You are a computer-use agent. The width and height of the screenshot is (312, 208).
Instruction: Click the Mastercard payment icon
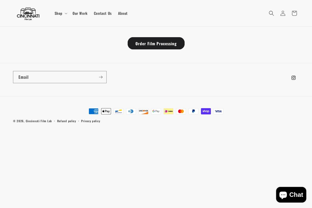[x=181, y=111]
